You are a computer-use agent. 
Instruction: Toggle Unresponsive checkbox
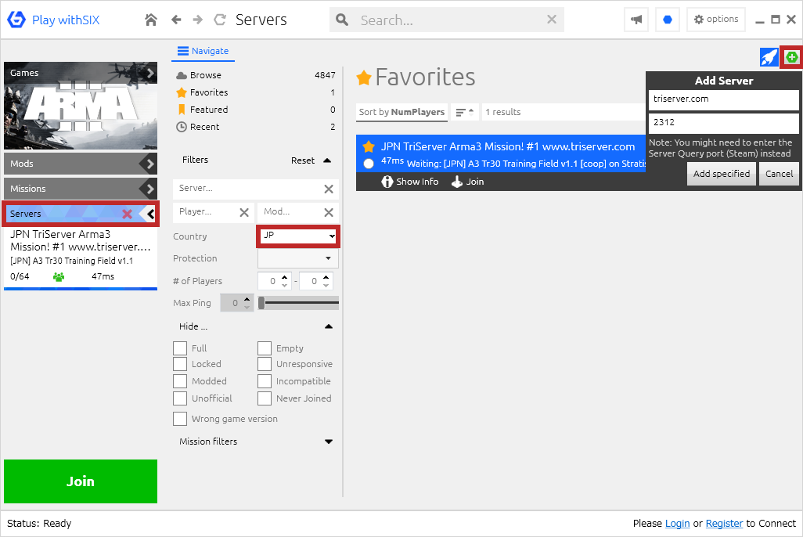coord(265,364)
